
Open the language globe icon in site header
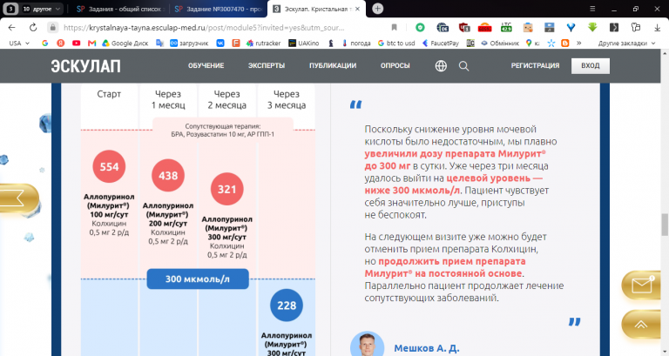[x=441, y=65]
